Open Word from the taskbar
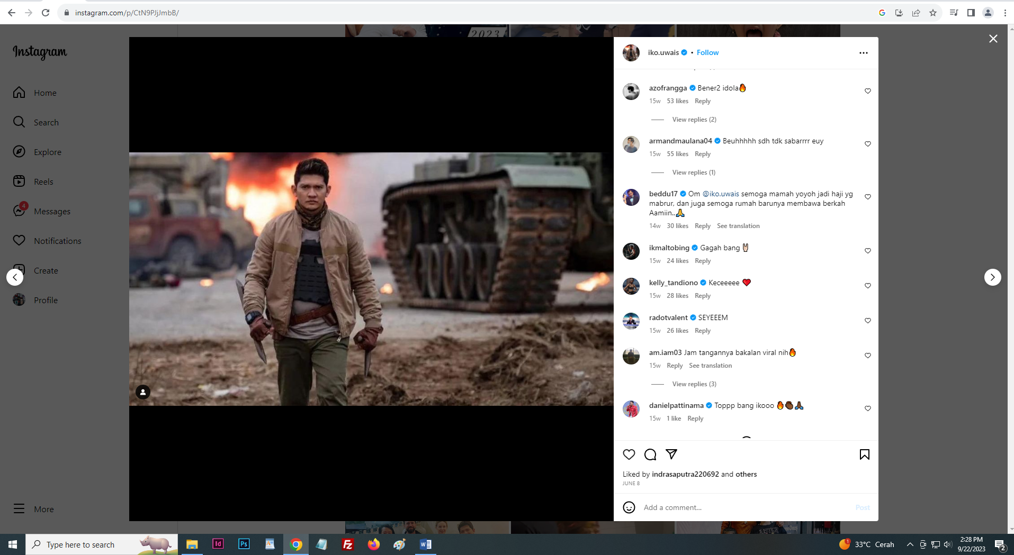Viewport: 1014px width, 555px height. [x=425, y=544]
